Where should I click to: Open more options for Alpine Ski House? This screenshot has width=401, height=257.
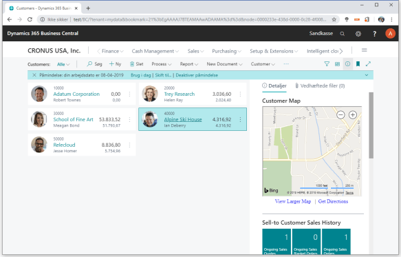point(240,120)
